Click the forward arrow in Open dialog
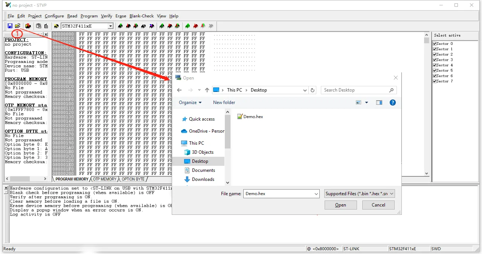This screenshot has height=254, width=482. 191,90
